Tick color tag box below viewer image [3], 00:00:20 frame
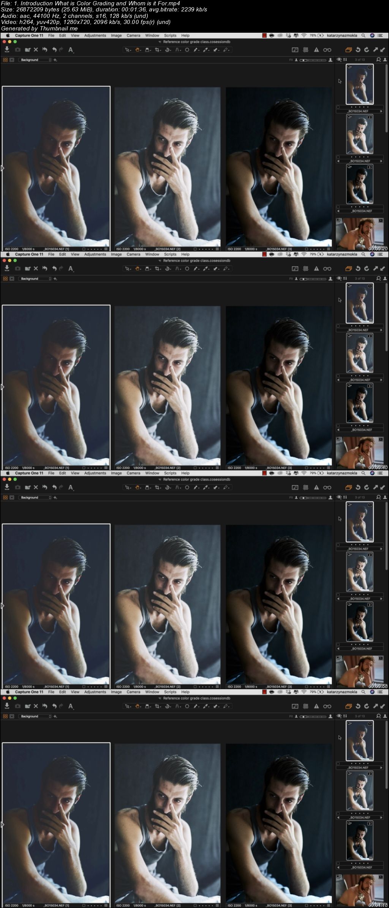 306,249
